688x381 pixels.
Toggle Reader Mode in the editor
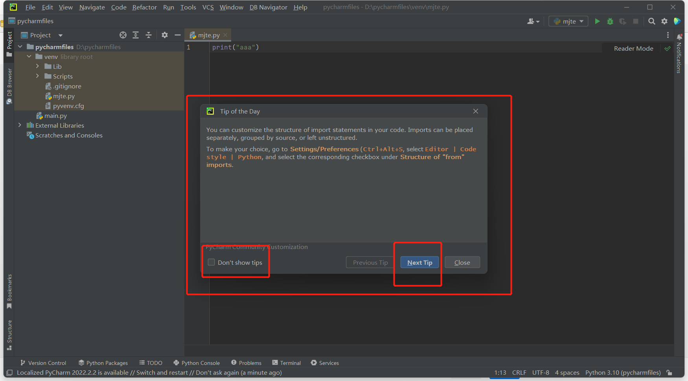coord(633,48)
